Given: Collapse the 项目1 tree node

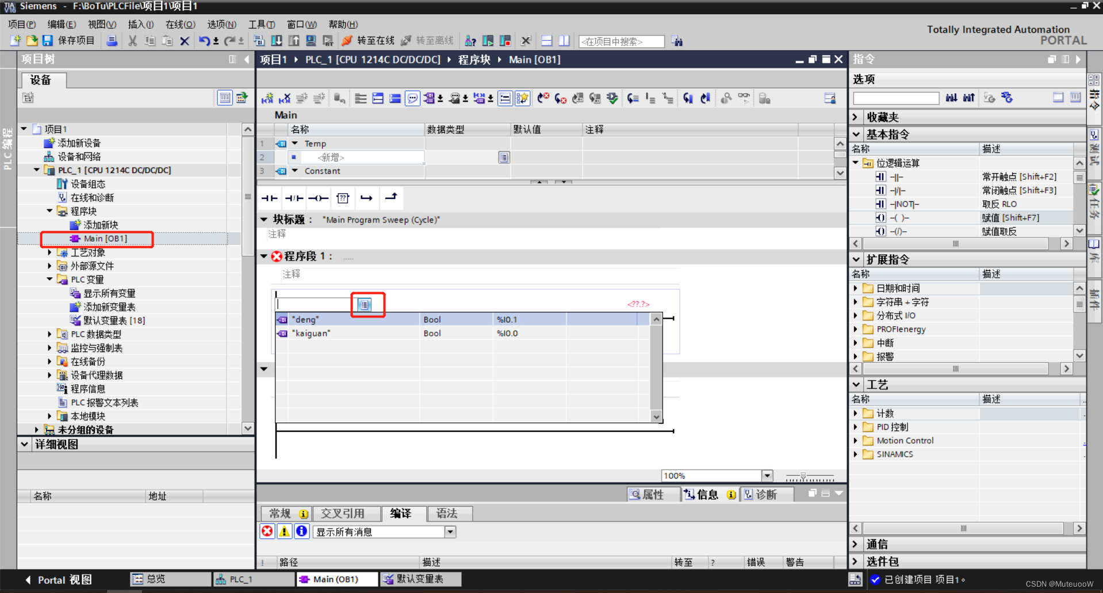Looking at the screenshot, I should pos(24,129).
